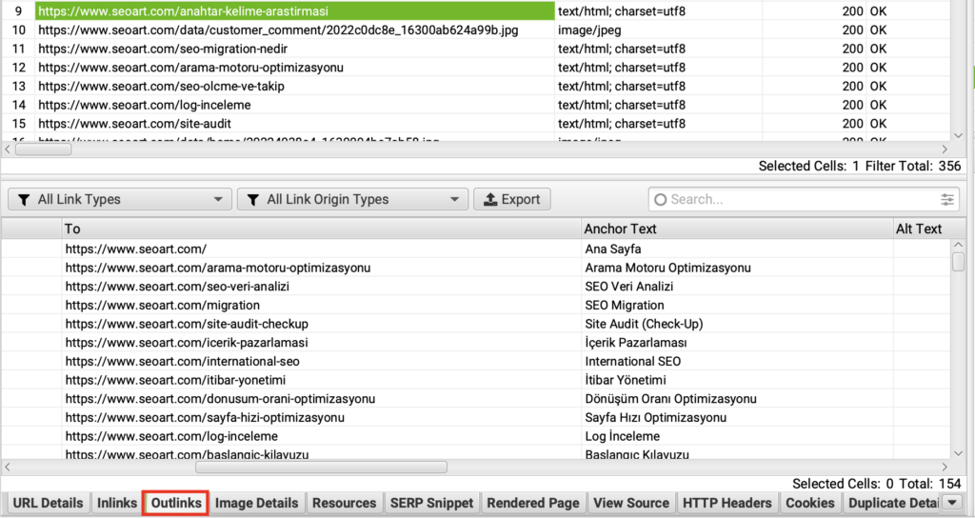Open the View Source tab
Viewport: 975px width, 518px height.
[x=631, y=503]
